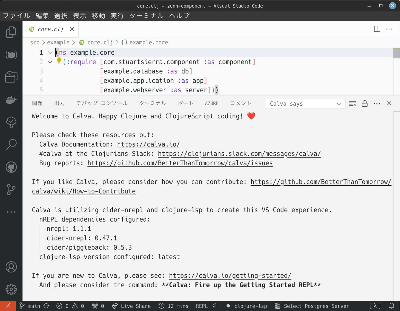Close the core.clj editor tab
Viewport: 400px width, 311px height.
tap(72, 29)
